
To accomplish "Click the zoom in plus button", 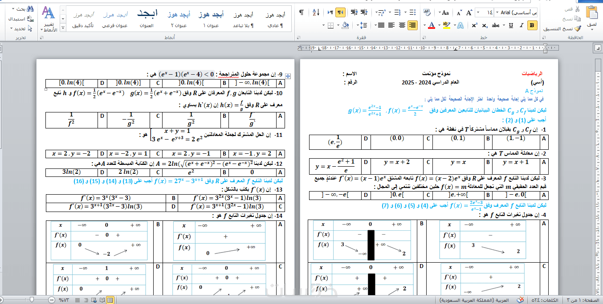I will coord(1,300).
